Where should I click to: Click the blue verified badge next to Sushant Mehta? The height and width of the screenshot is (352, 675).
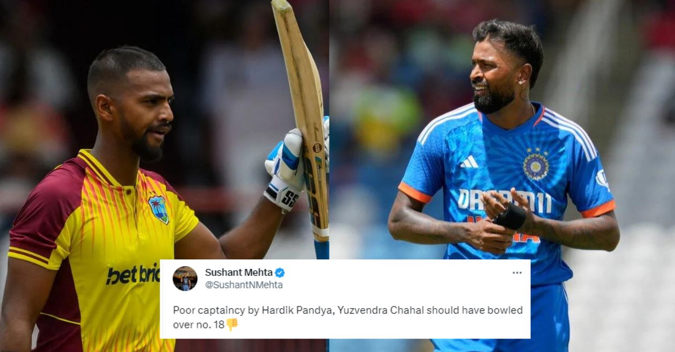click(x=280, y=273)
